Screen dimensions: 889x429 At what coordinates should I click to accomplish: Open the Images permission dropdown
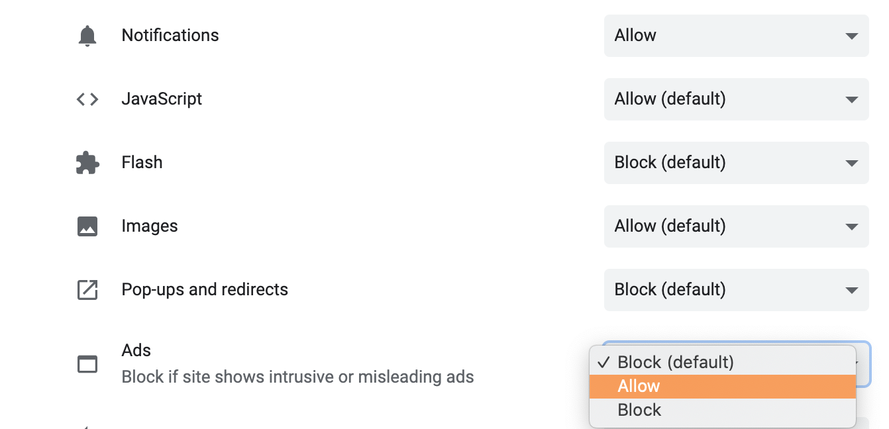tap(736, 226)
